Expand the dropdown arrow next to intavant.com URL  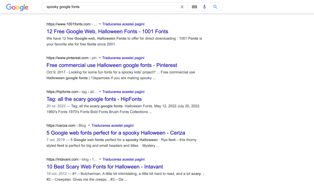click(100, 159)
